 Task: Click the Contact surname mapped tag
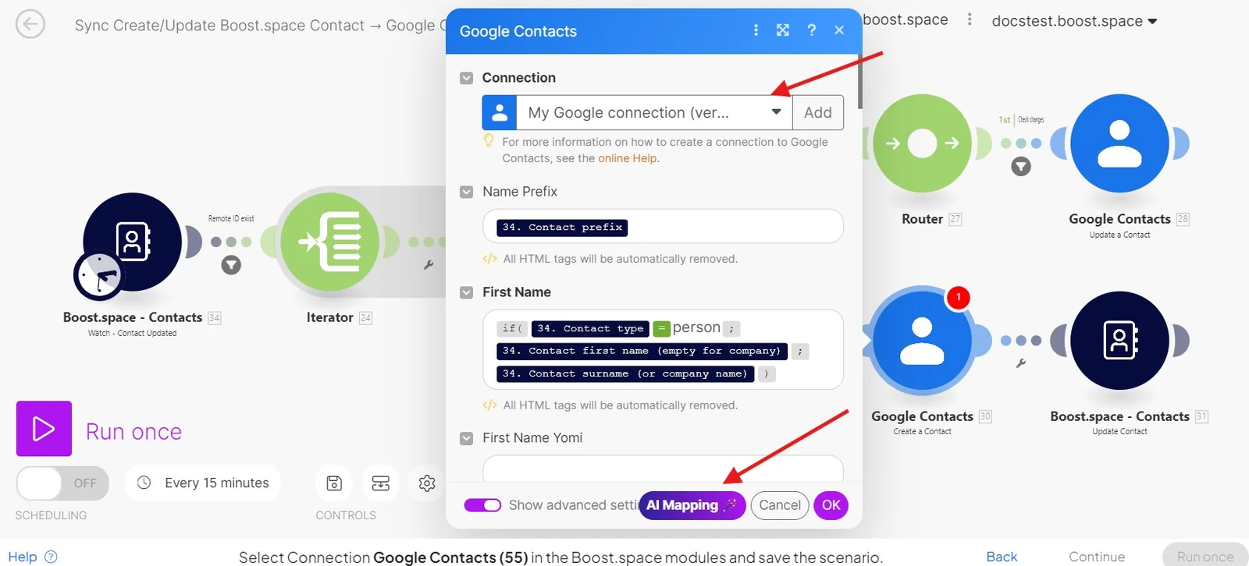point(624,374)
